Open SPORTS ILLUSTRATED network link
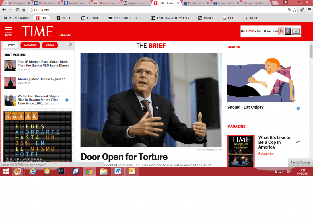The width and height of the screenshot is (313, 224). 125,18
